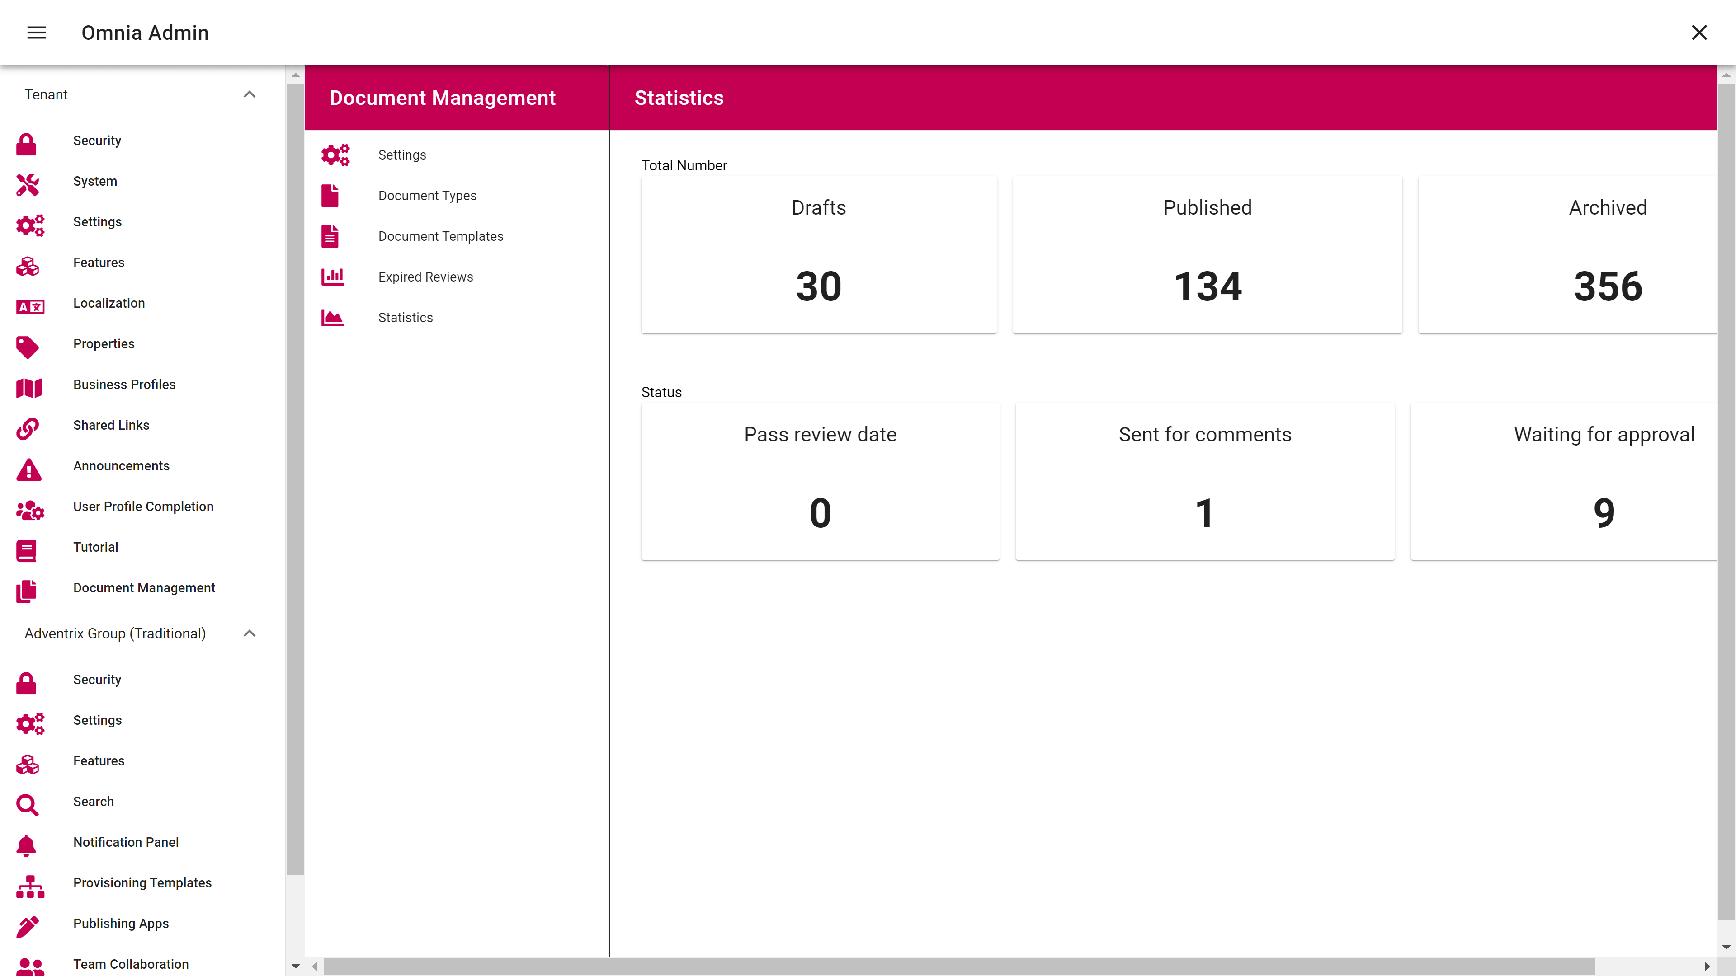Click the Team Collaboration people icon

click(30, 967)
